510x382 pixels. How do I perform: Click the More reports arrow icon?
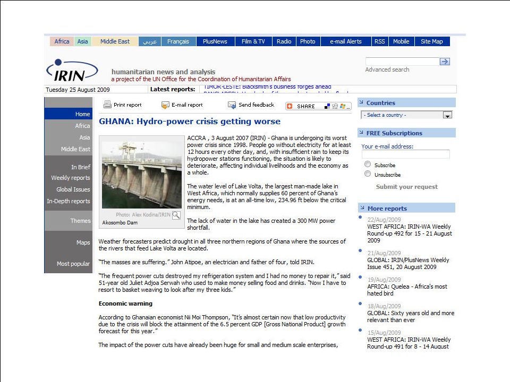(x=362, y=208)
